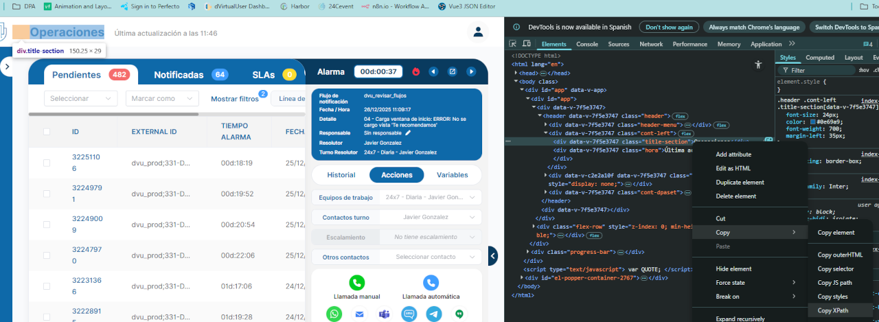Open the Marcar como dropdown

(x=162, y=98)
